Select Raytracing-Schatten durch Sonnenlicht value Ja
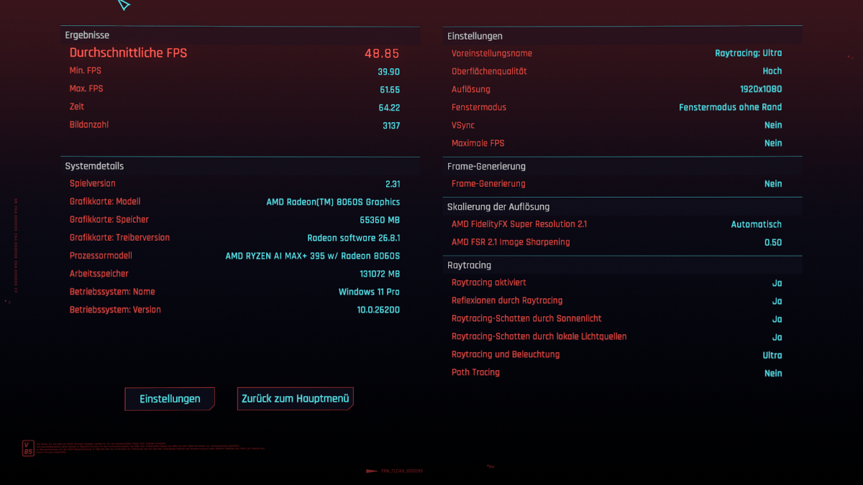This screenshot has height=485, width=863. pos(777,319)
